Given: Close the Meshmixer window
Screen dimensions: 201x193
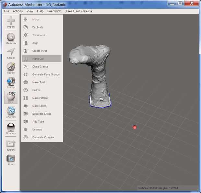Looking at the screenshot, I should (x=192, y=4).
